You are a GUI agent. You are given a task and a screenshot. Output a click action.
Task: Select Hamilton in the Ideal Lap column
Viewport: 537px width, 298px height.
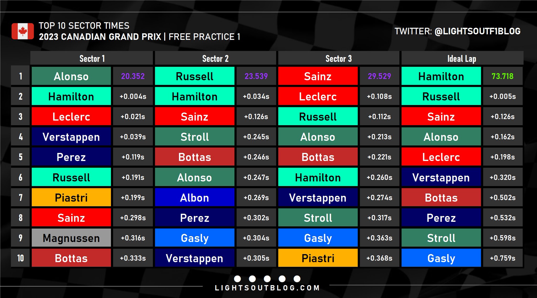[441, 76]
